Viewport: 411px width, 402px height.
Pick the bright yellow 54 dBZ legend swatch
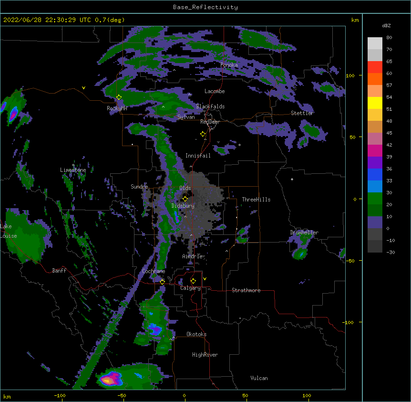click(375, 103)
